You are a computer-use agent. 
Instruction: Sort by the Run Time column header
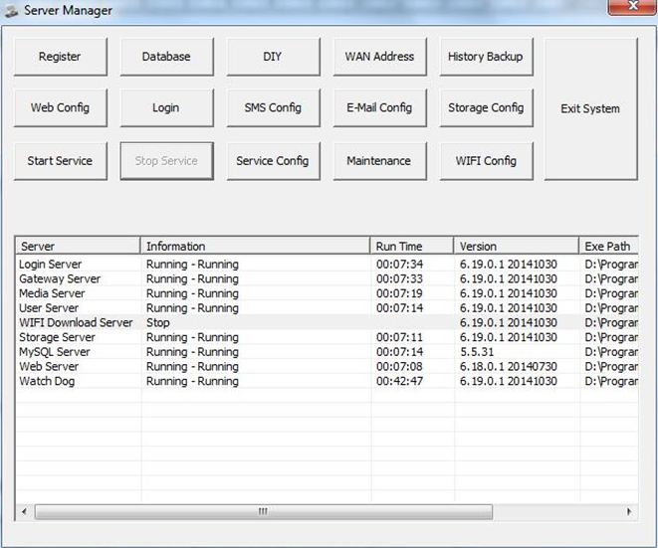coord(412,246)
